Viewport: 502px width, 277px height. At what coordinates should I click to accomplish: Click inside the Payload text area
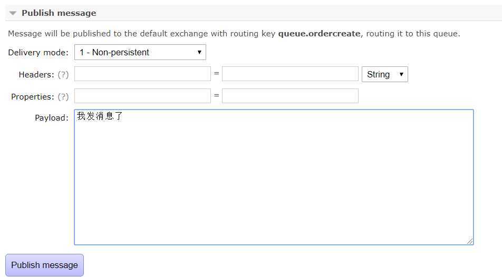pyautogui.click(x=274, y=177)
